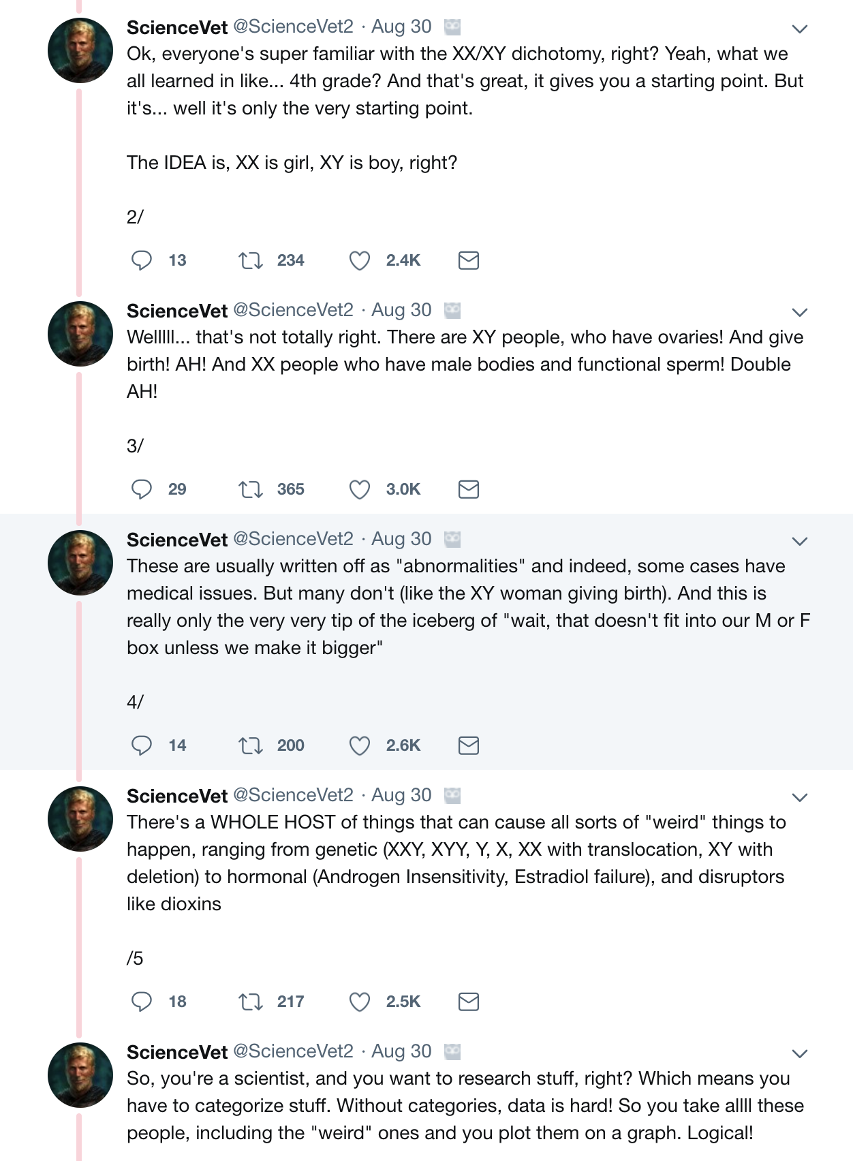Open the options chevron on highlighted tweet 4/
The image size is (853, 1161).
(800, 541)
